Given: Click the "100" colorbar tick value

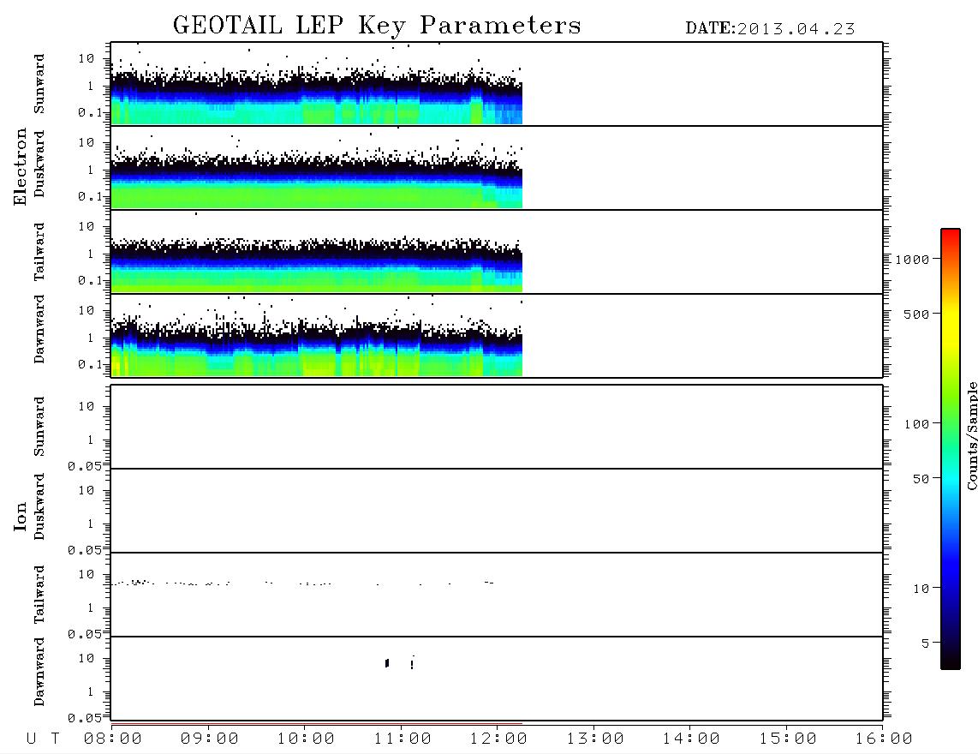Looking at the screenshot, I should (x=917, y=424).
